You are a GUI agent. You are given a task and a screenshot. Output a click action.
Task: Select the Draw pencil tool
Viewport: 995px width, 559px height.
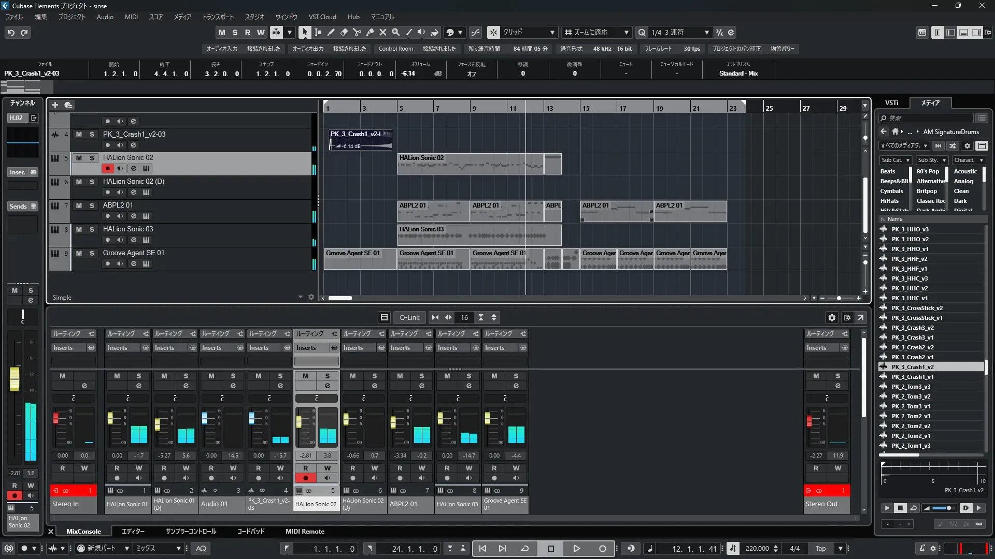click(331, 32)
